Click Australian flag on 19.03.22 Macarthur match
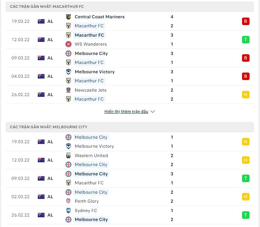The width and height of the screenshot is (260, 227). click(x=41, y=21)
